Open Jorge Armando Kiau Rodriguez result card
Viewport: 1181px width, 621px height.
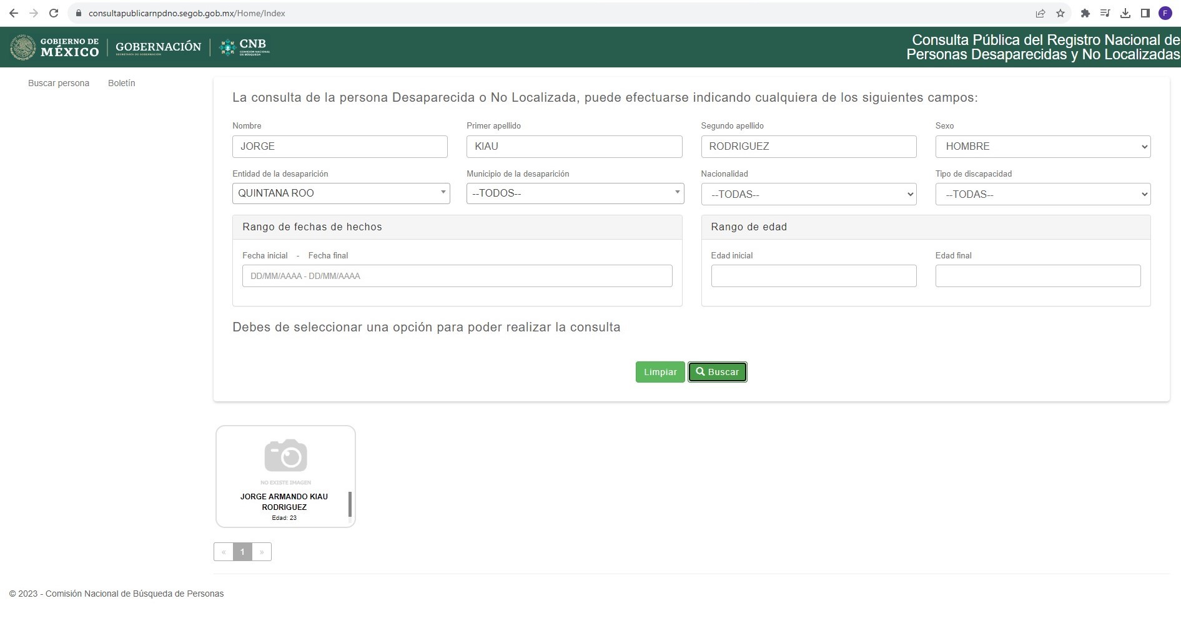click(285, 476)
